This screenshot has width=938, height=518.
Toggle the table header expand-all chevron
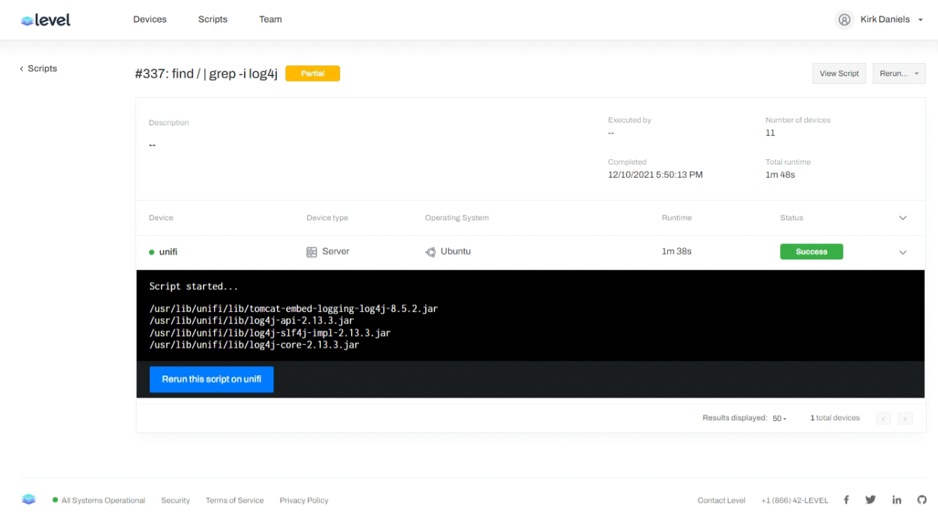pos(902,218)
